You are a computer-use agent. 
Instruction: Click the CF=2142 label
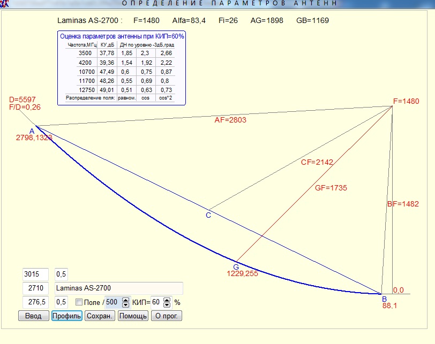(317, 162)
